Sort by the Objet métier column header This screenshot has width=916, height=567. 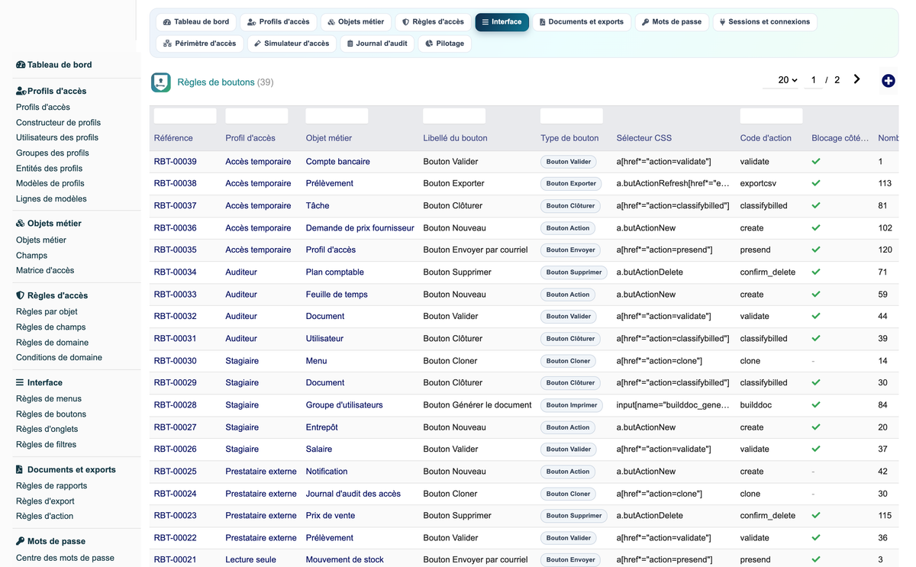329,138
